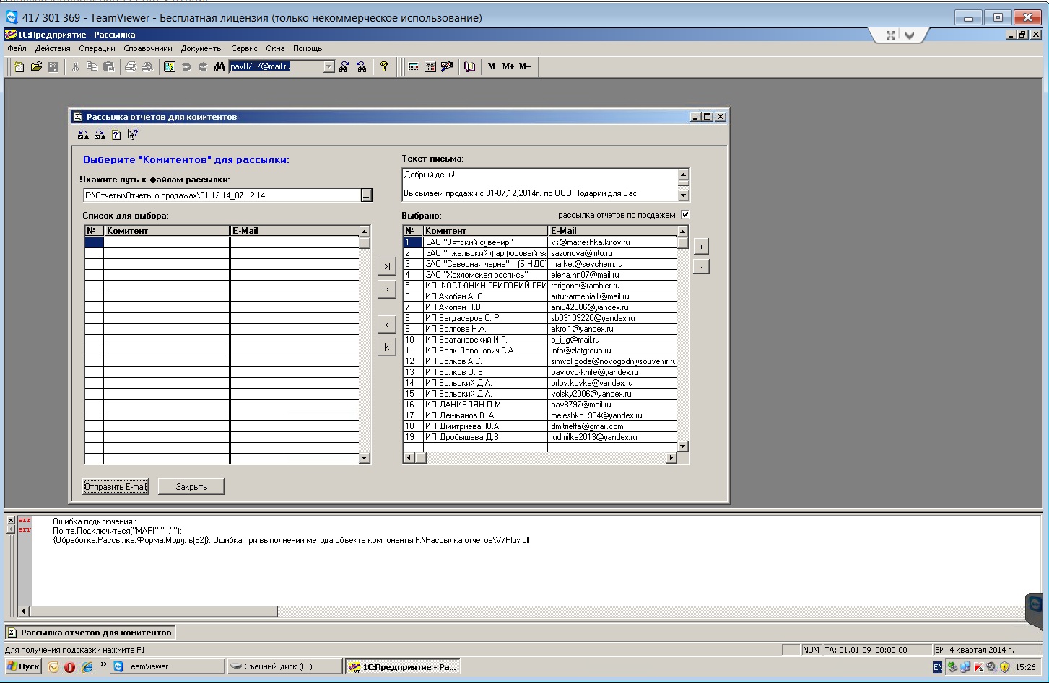
Task: Click the Open file folder icon
Action: tap(36, 67)
